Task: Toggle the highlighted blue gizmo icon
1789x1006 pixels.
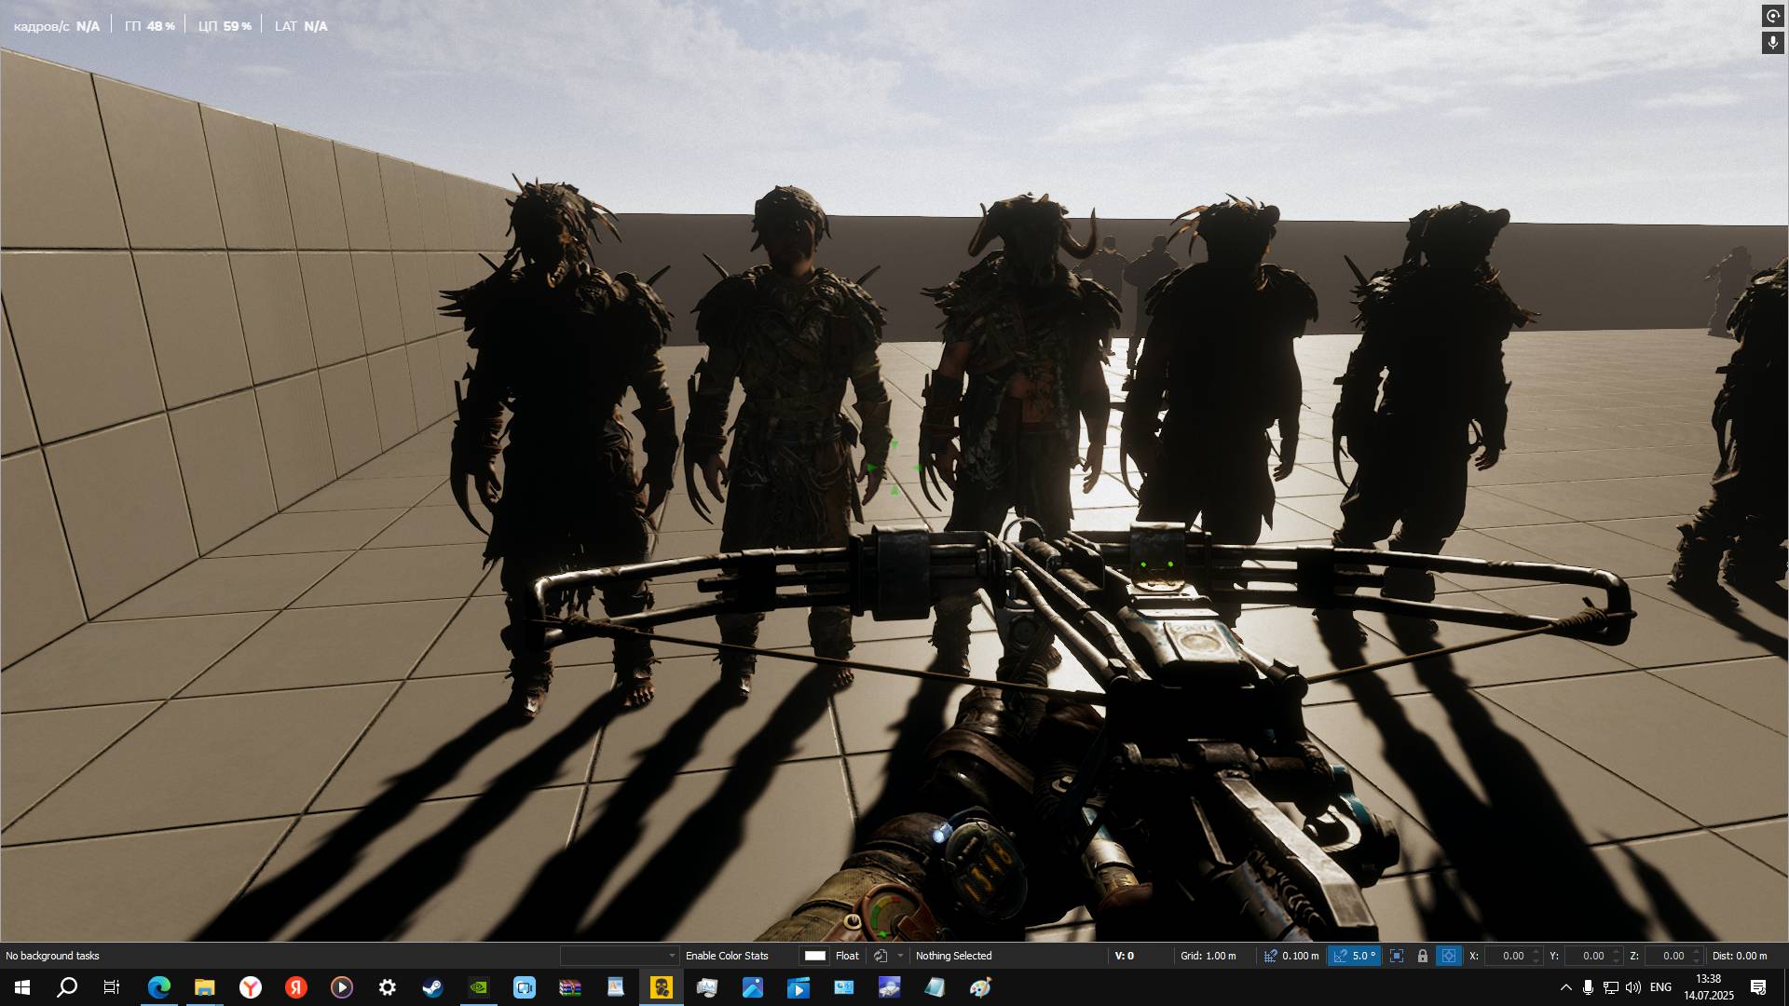Action: coord(1449,956)
